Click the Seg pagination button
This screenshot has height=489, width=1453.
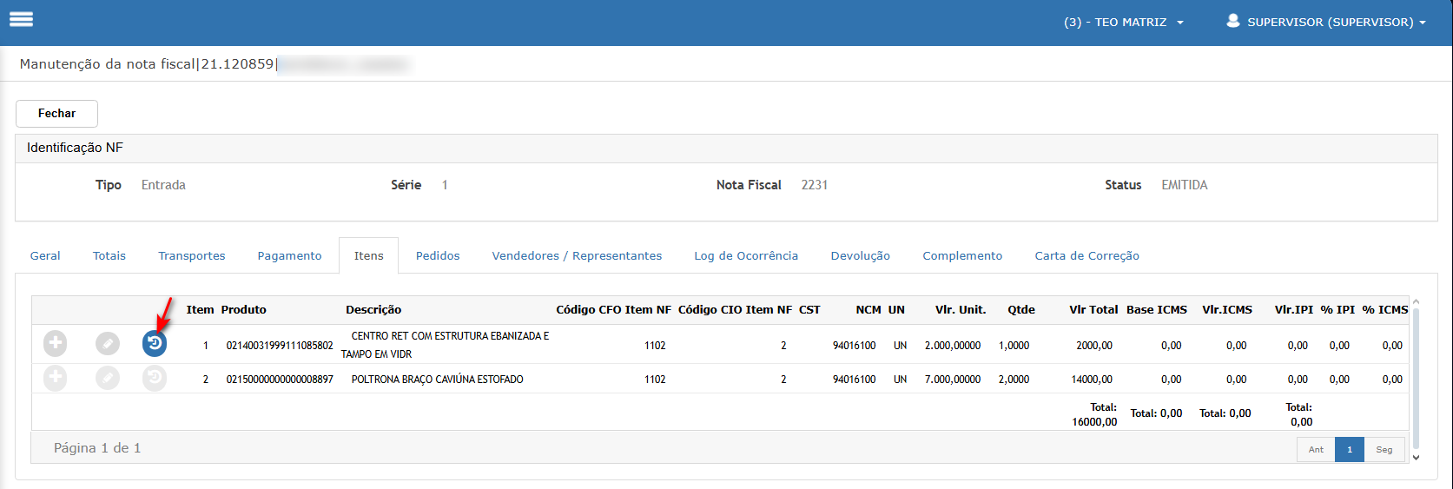(x=1384, y=450)
